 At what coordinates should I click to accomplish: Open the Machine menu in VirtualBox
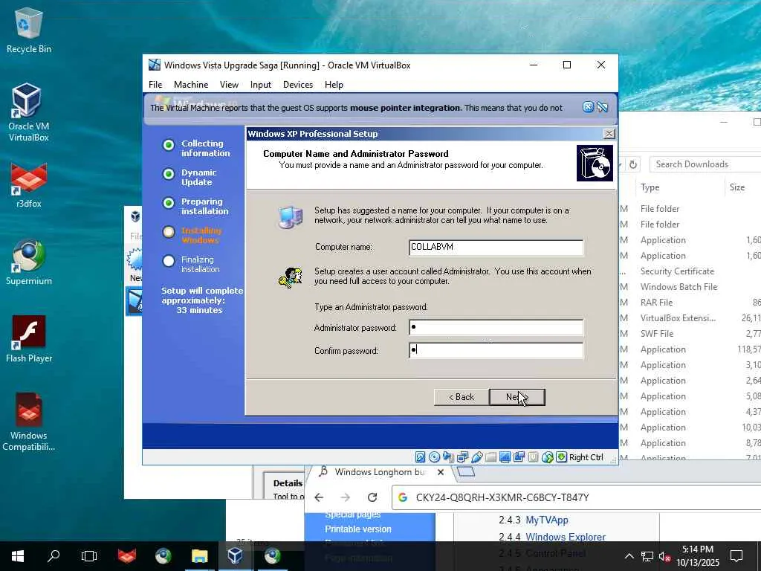click(x=191, y=85)
